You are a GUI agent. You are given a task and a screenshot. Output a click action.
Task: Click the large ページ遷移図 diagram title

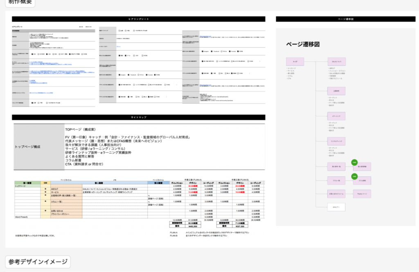(x=302, y=44)
